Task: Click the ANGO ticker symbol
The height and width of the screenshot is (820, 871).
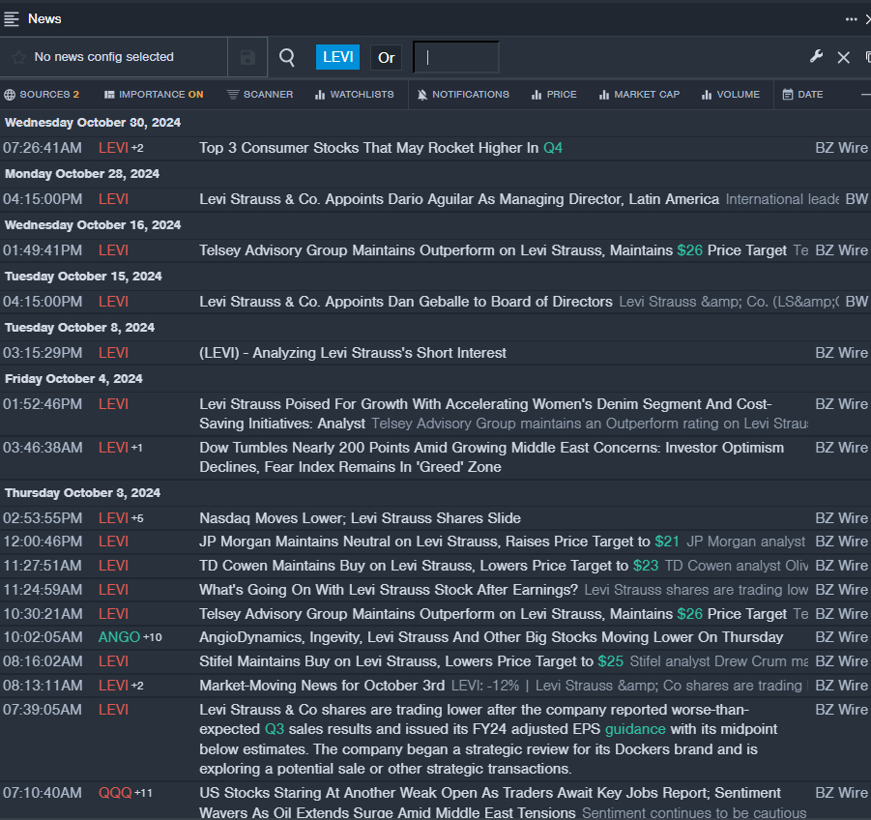Action: [x=119, y=637]
